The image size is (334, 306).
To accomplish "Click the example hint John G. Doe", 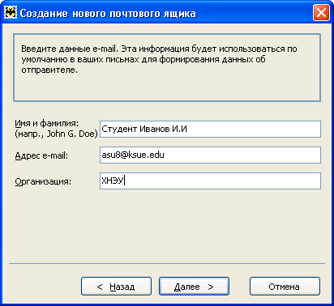I will (56, 134).
